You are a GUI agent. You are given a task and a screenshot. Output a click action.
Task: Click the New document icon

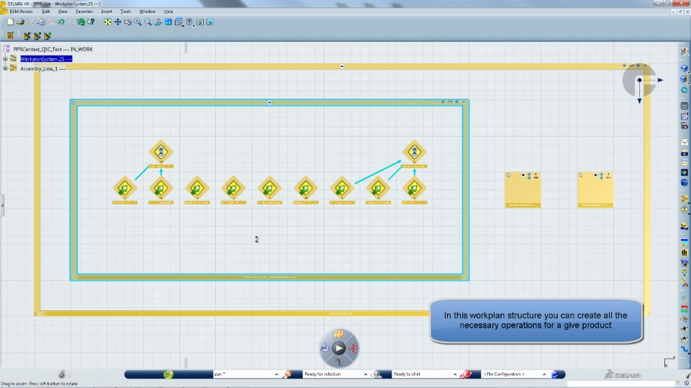pos(10,22)
